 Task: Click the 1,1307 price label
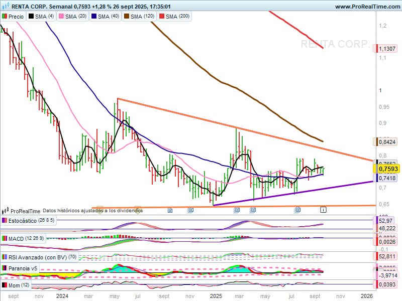tap(387, 49)
